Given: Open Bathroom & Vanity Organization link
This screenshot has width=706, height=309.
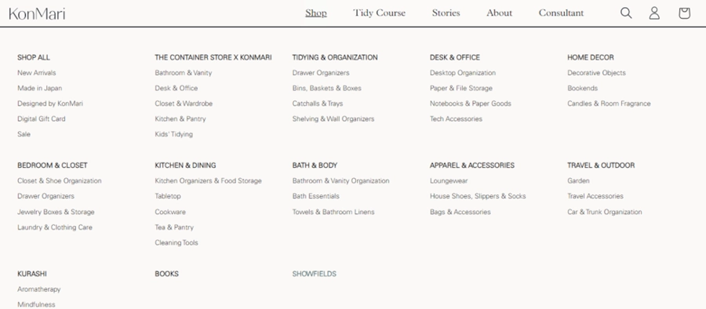Looking at the screenshot, I should pyautogui.click(x=341, y=181).
